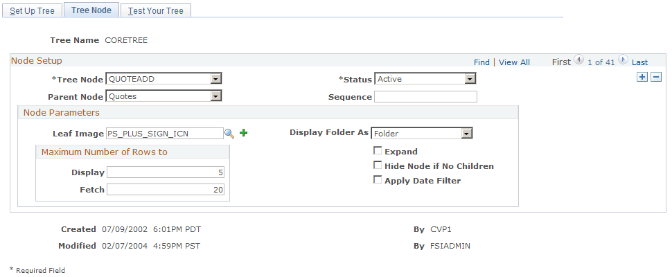Open Tree Node dropdown showing QUOTEADD
Image resolution: width=672 pixels, height=277 pixels.
(163, 79)
